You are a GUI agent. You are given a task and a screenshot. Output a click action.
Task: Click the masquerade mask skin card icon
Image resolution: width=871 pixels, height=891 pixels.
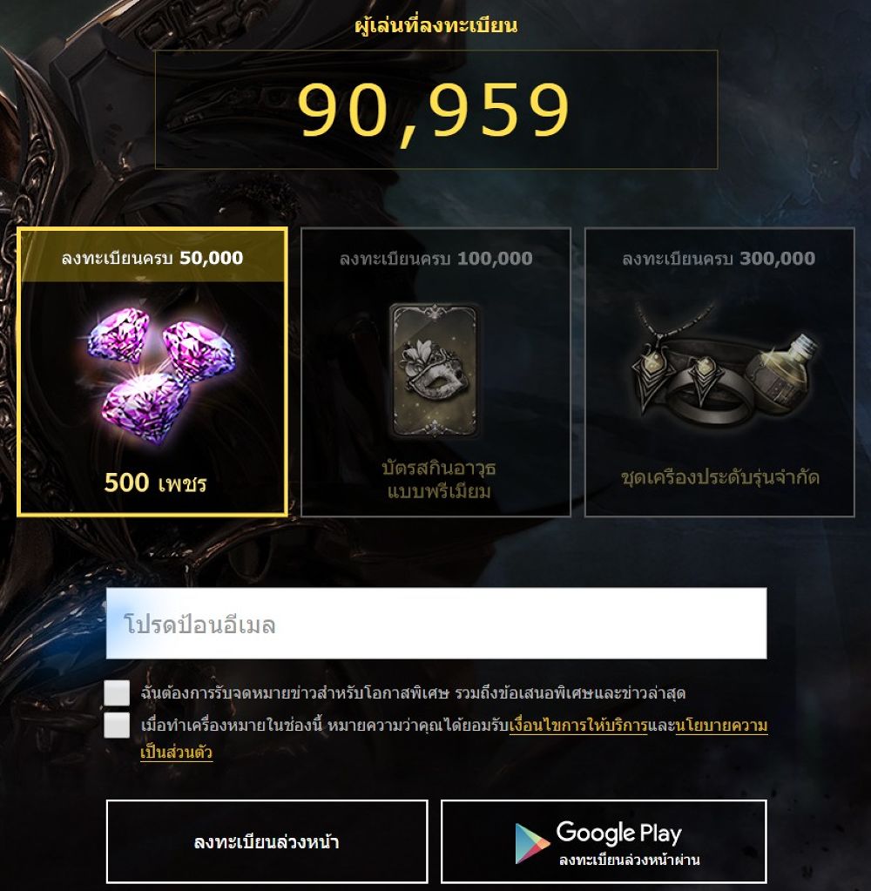click(434, 370)
